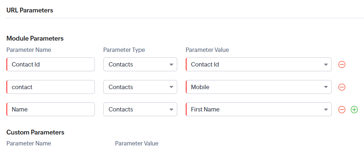The height and width of the screenshot is (148, 364).
Task: Remove the Contact Id parameter row
Action: point(341,65)
